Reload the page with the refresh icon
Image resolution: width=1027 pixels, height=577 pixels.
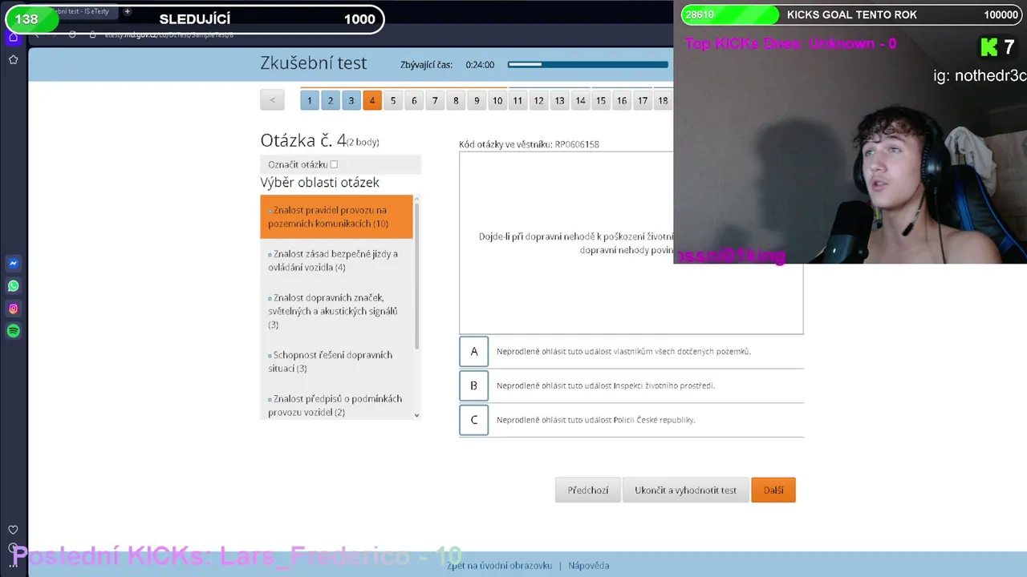tap(72, 34)
